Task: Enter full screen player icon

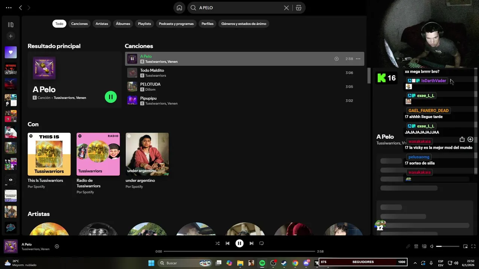Action: (473, 246)
